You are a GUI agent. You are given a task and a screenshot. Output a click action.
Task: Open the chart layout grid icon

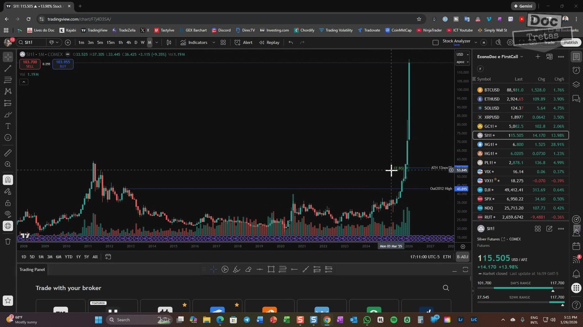[223, 42]
